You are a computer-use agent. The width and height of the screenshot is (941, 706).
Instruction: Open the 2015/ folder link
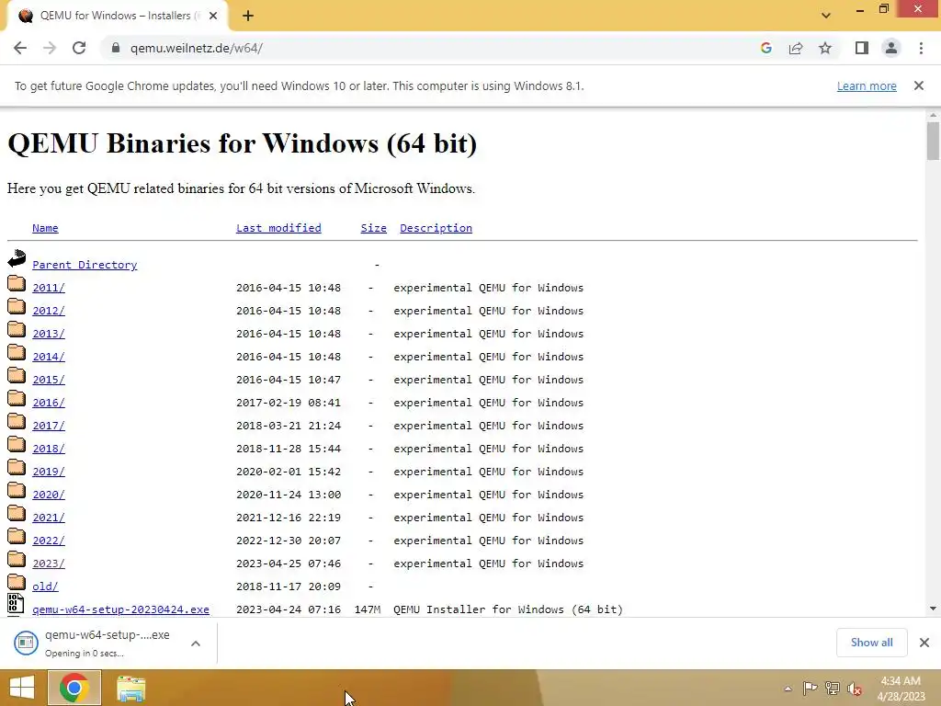(49, 380)
